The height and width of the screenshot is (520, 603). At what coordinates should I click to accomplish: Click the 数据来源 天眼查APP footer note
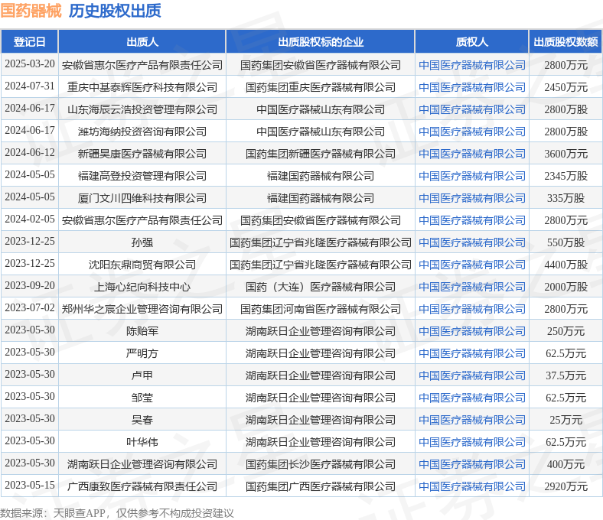(117, 513)
